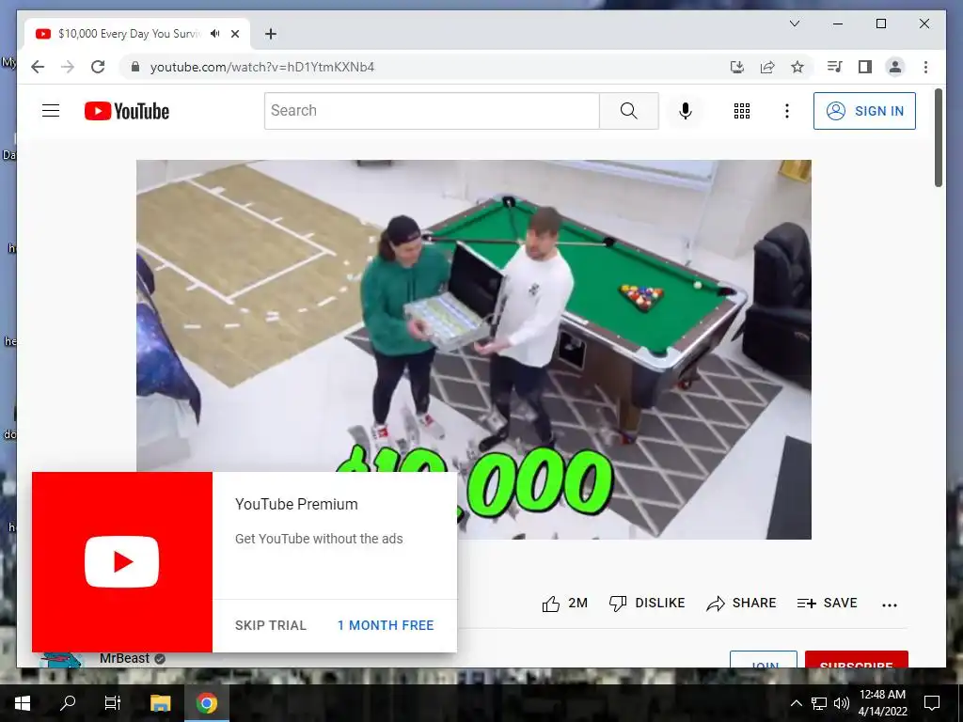The height and width of the screenshot is (722, 963).
Task: Open network status in system tray
Action: [x=819, y=703]
